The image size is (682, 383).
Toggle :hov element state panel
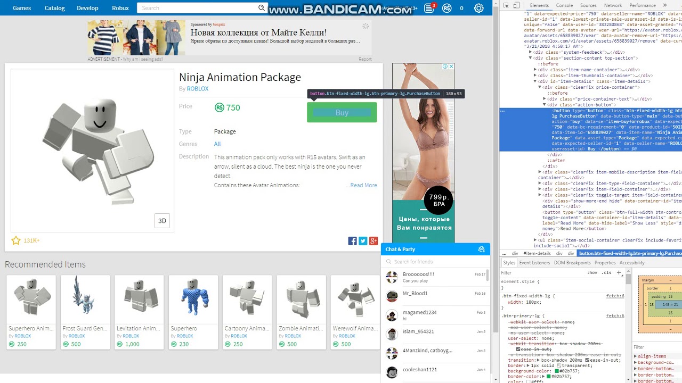[x=592, y=272]
